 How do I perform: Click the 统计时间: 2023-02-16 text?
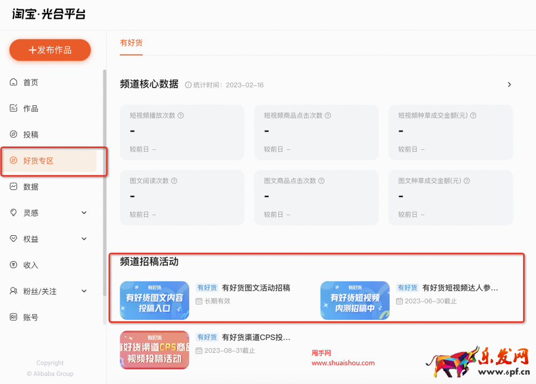[x=228, y=85]
